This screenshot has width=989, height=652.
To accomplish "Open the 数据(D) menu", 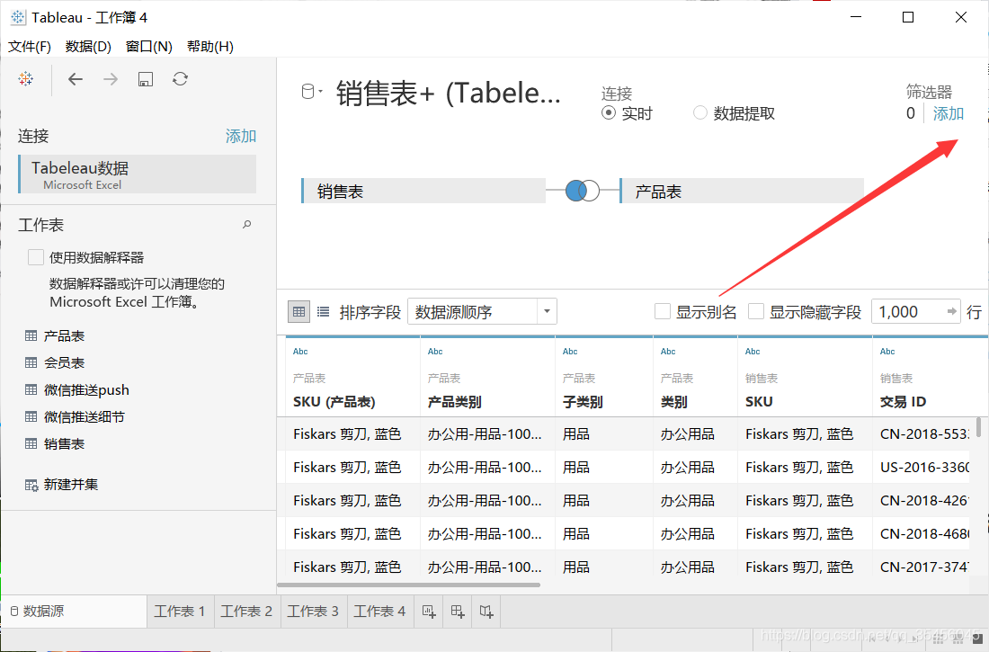I will pyautogui.click(x=88, y=46).
